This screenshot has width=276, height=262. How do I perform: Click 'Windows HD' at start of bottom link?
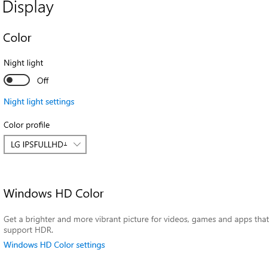[x=28, y=245]
